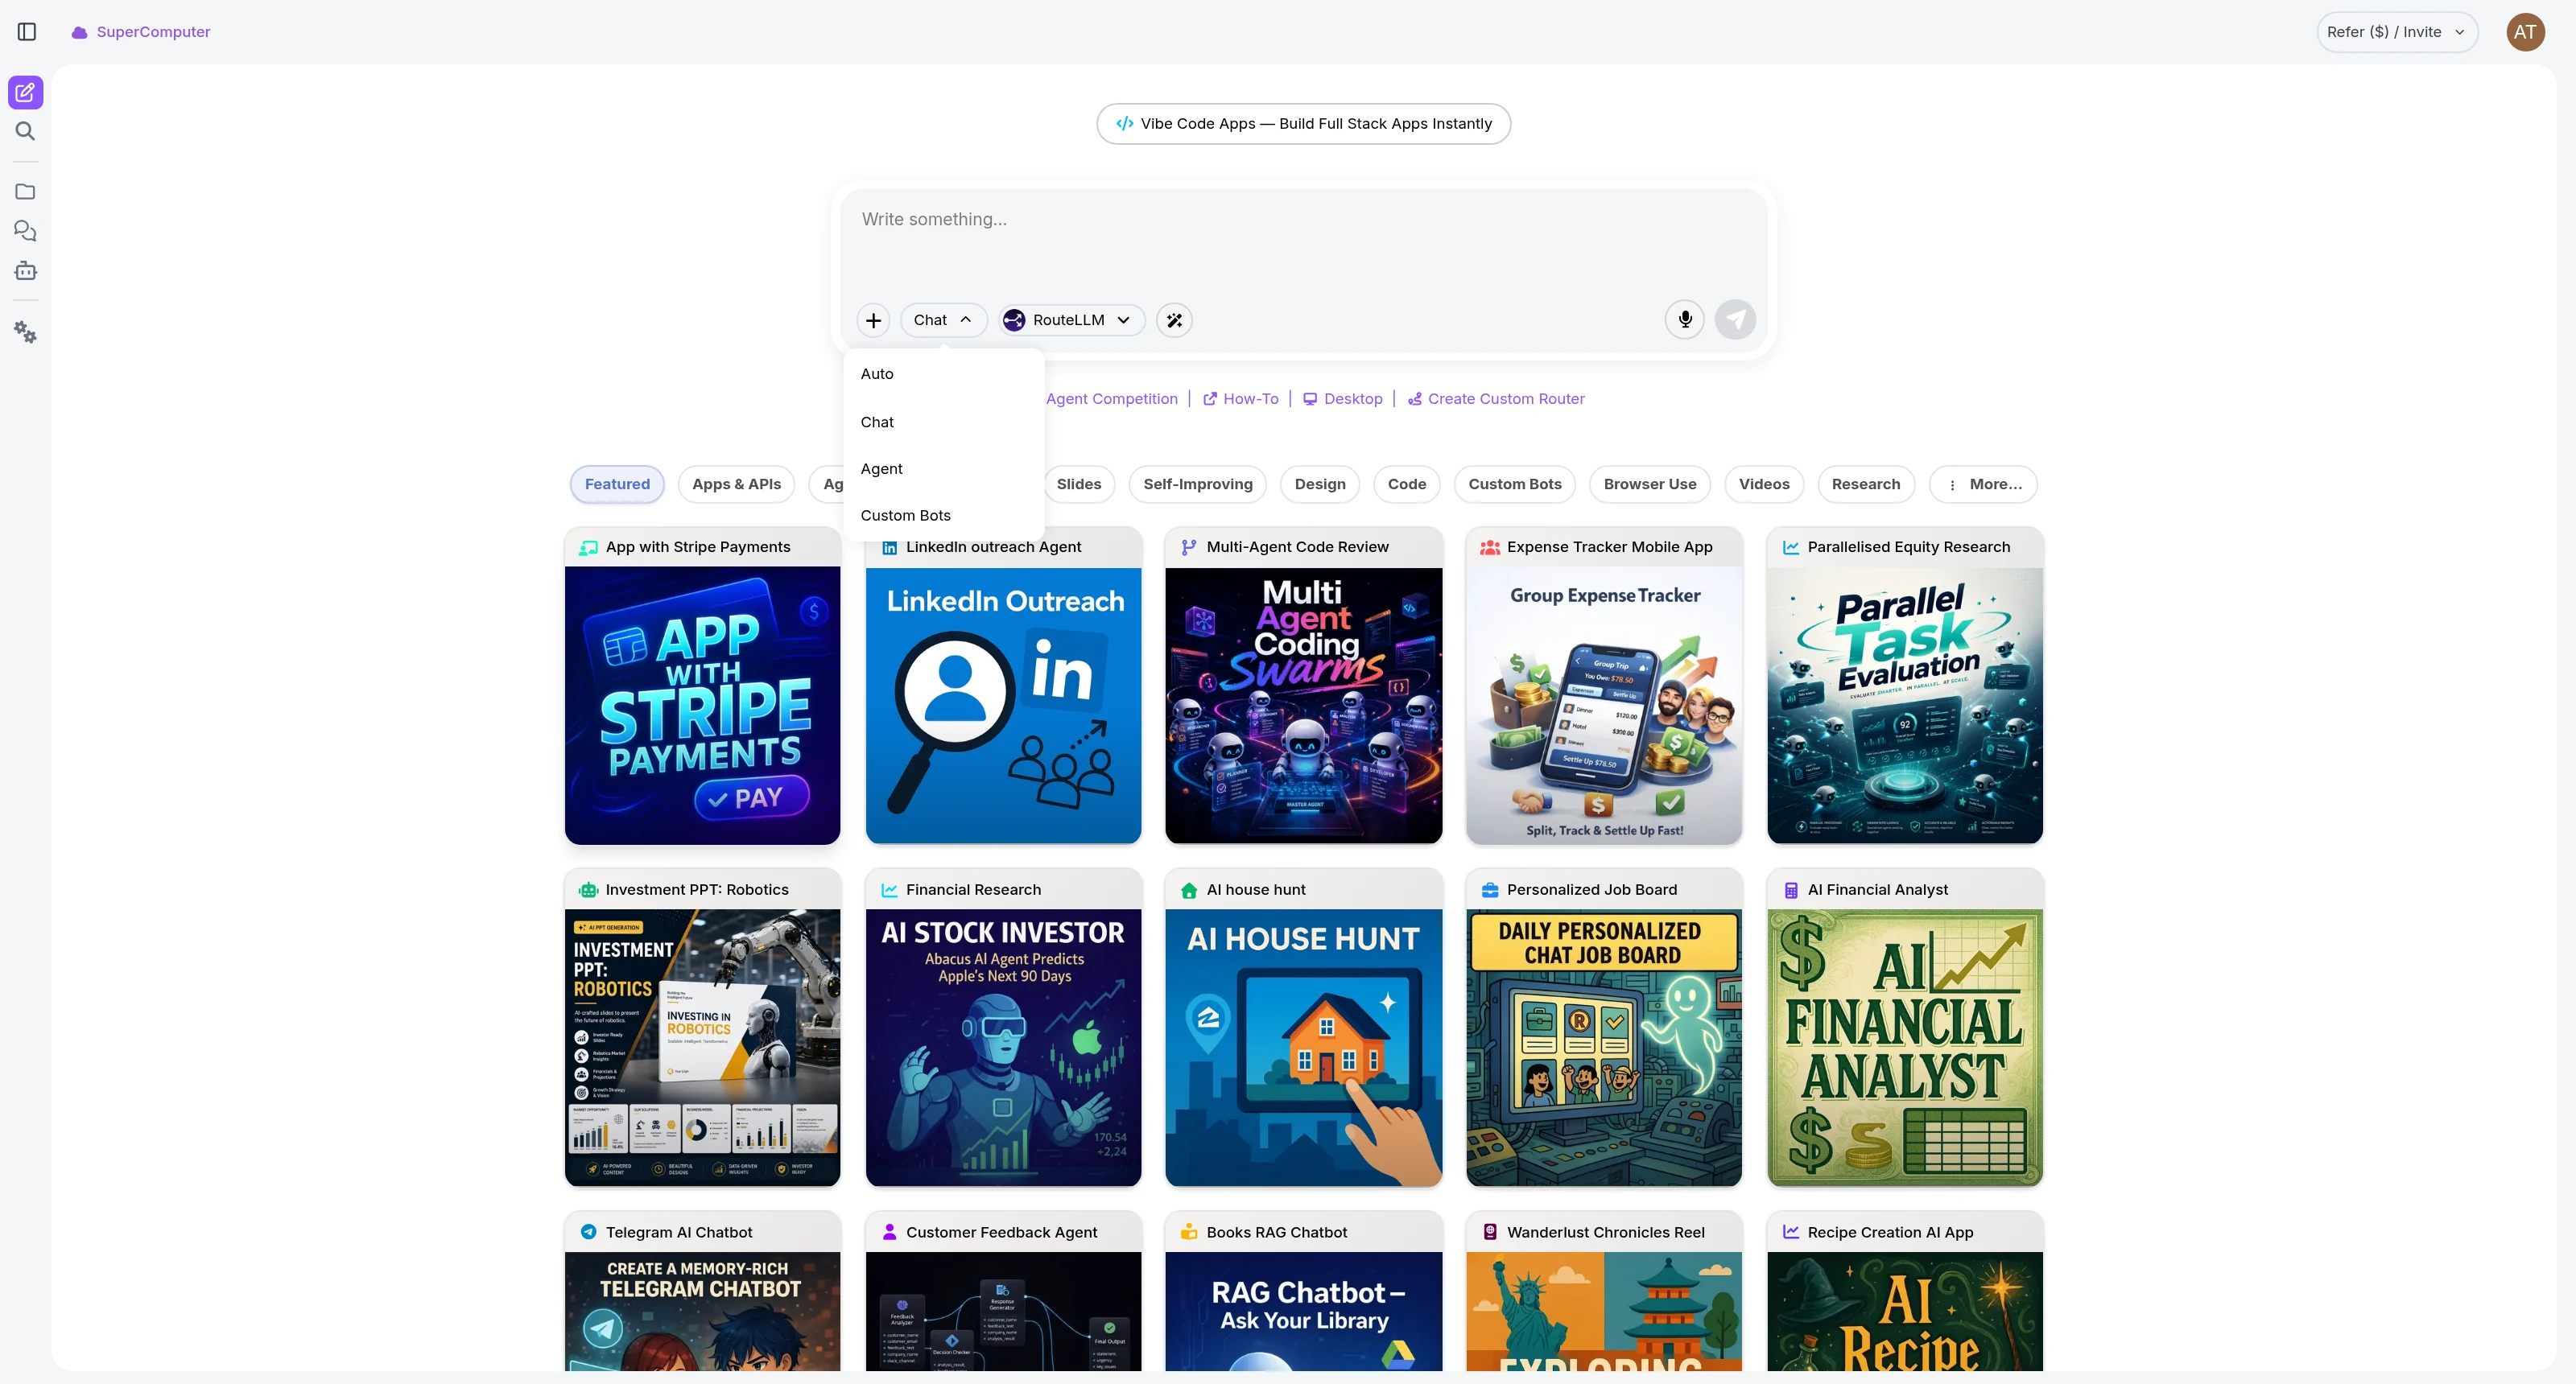Open AI House Hunt thumbnail image
Image resolution: width=2576 pixels, height=1384 pixels.
coord(1304,1048)
